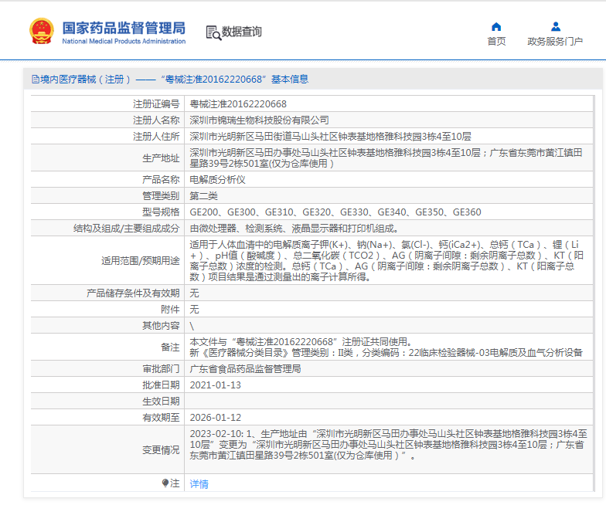Click the 批准日期 label
Viewport: 606px width, 505px height.
[x=161, y=385]
